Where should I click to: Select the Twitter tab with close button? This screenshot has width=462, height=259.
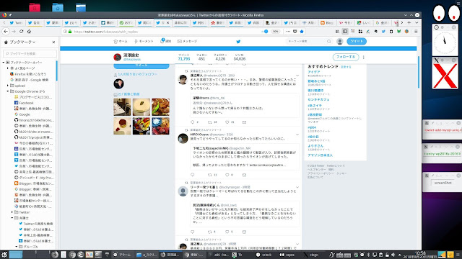162,22
